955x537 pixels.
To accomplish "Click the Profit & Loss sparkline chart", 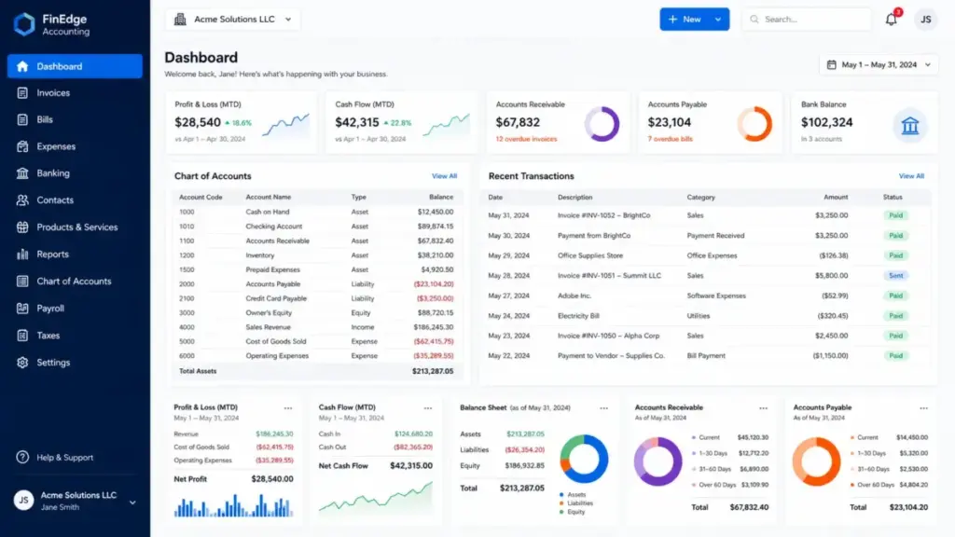I will [285, 125].
